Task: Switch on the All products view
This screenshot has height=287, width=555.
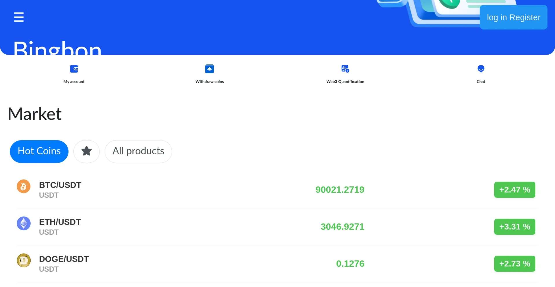Action: (138, 151)
